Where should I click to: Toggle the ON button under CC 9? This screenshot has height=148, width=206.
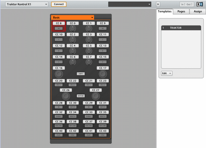click(x=103, y=28)
